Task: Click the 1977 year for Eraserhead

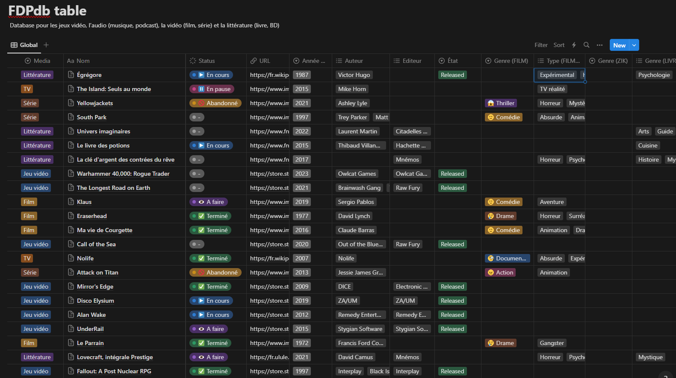Action: click(x=302, y=216)
